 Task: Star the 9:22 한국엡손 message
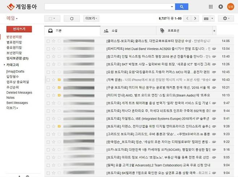(54, 142)
